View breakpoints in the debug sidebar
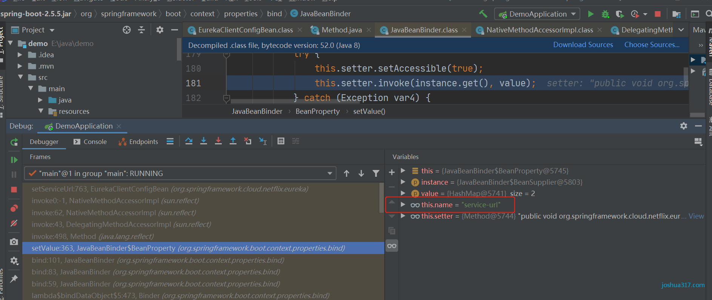 click(x=14, y=208)
